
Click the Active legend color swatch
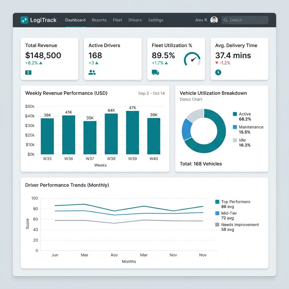pos(235,114)
